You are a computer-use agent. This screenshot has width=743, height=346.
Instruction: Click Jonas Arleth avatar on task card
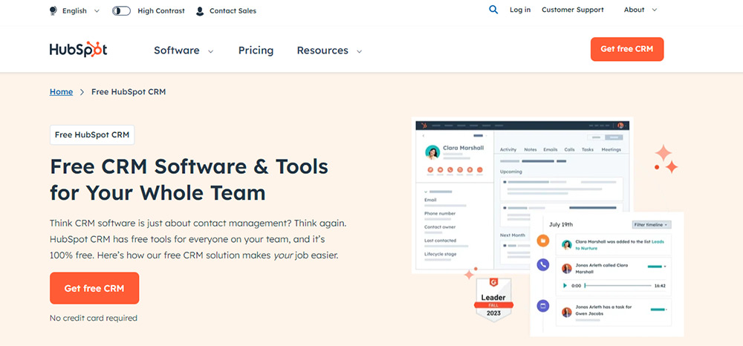[x=566, y=312]
